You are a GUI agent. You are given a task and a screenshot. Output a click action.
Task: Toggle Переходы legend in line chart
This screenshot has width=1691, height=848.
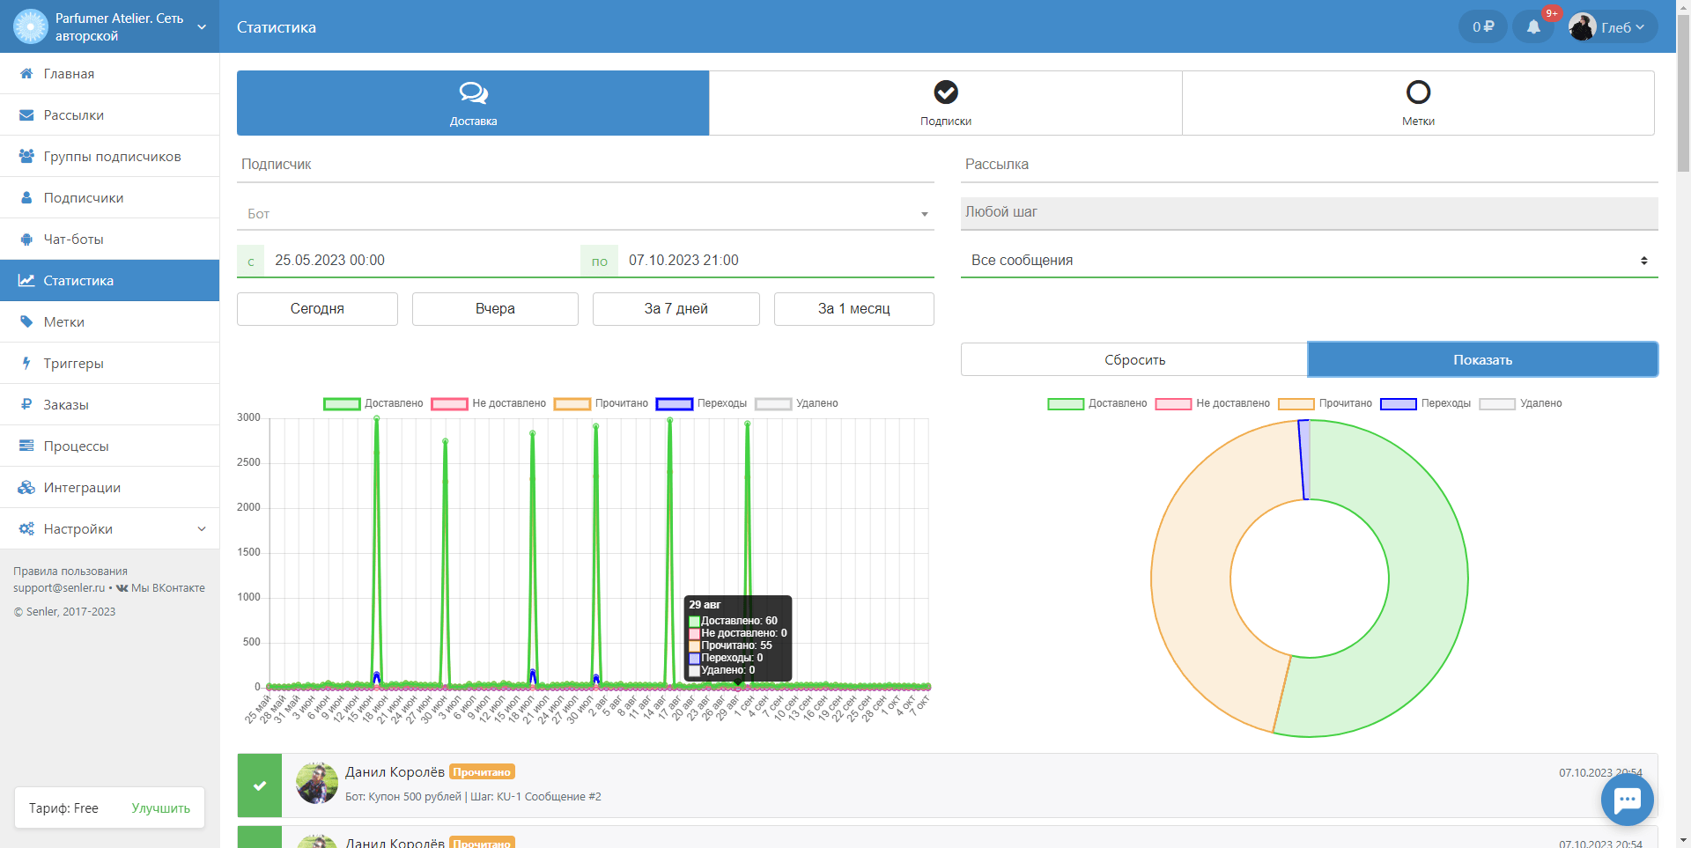[x=701, y=403]
